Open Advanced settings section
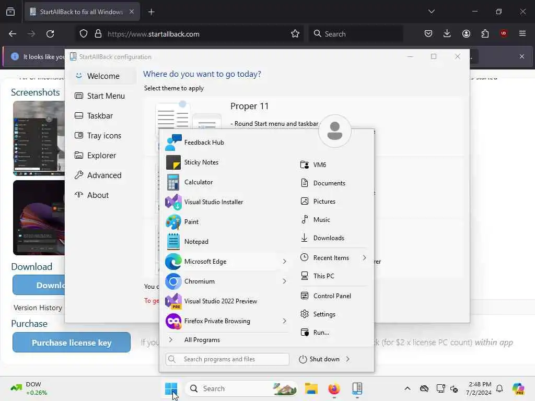The height and width of the screenshot is (401, 535). click(x=104, y=175)
